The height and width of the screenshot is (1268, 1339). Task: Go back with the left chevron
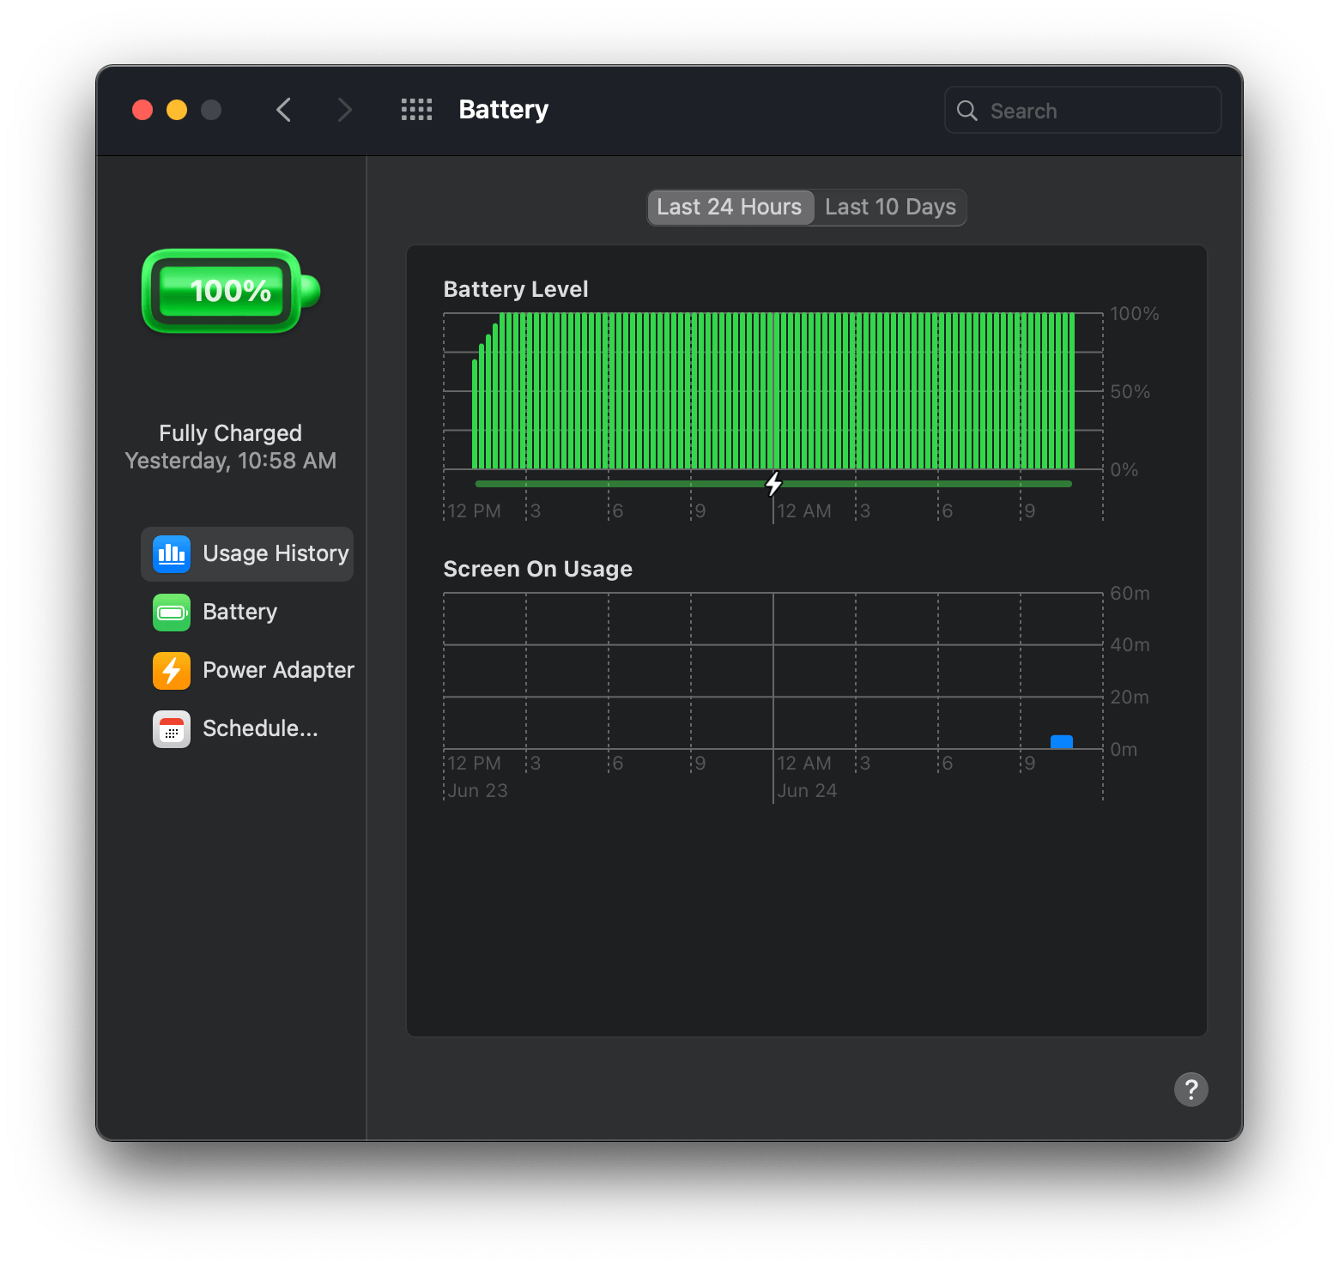pyautogui.click(x=284, y=110)
